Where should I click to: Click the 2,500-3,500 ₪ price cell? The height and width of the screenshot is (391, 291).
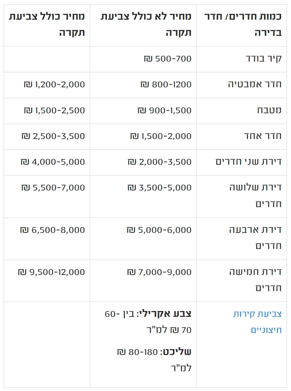[53, 136]
